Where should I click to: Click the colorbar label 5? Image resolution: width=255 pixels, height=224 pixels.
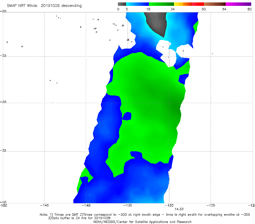[x=127, y=9]
